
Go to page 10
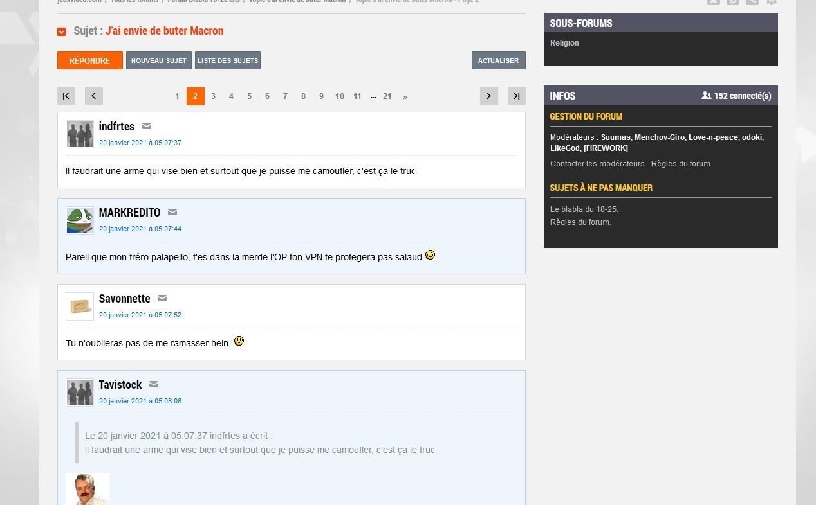pyautogui.click(x=339, y=96)
